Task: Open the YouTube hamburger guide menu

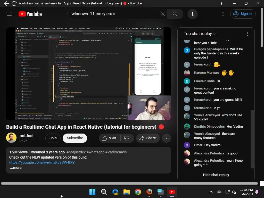Action: pyautogui.click(x=9, y=14)
